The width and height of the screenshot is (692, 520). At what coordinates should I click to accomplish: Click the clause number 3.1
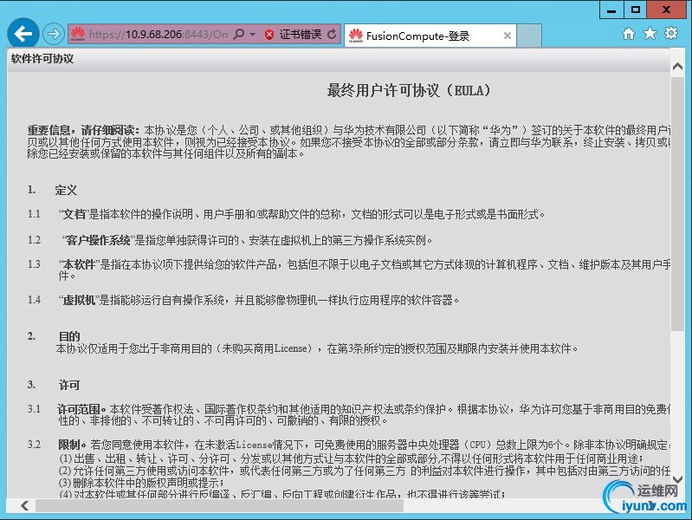coord(34,409)
